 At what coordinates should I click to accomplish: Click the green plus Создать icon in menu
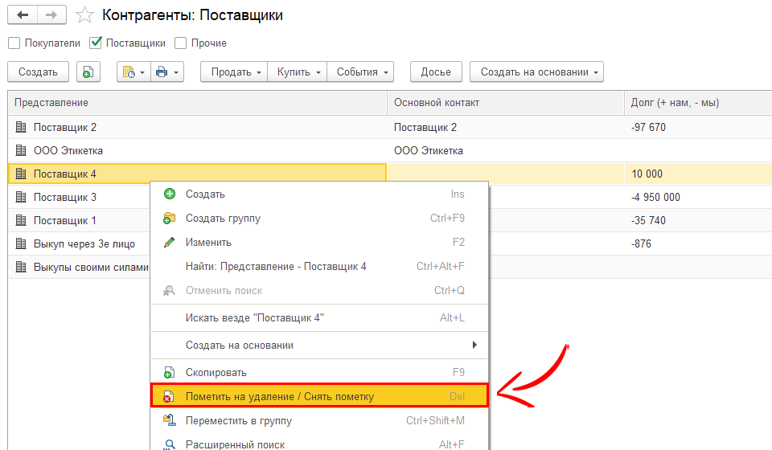click(x=169, y=194)
